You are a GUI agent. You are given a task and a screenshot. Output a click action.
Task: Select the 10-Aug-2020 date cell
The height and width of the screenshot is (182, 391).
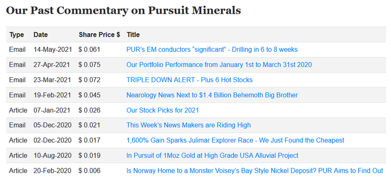(52, 155)
